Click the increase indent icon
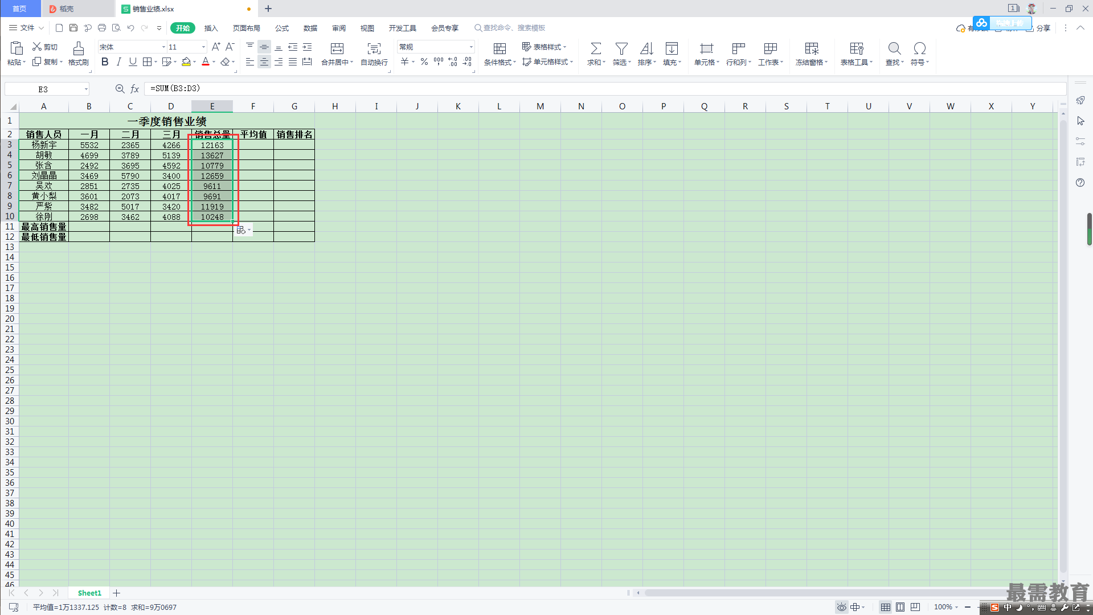Image resolution: width=1093 pixels, height=615 pixels. click(307, 47)
